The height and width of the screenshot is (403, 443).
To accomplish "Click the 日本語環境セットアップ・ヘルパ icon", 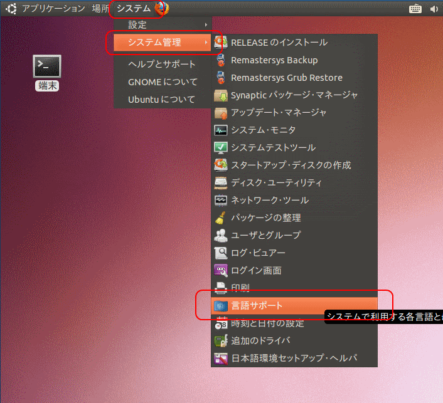I will pyautogui.click(x=221, y=359).
